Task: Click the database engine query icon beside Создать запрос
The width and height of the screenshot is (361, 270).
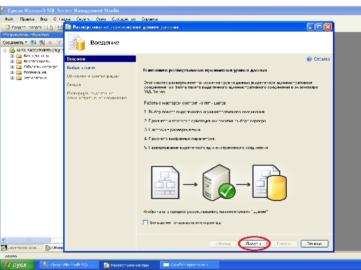Action: pos(50,27)
